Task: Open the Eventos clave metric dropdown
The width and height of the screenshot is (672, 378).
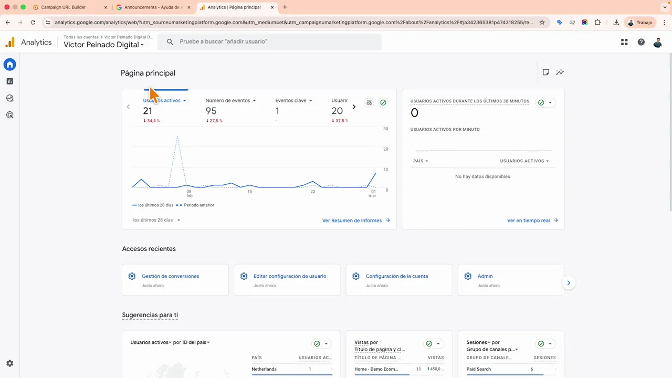Action: 293,100
